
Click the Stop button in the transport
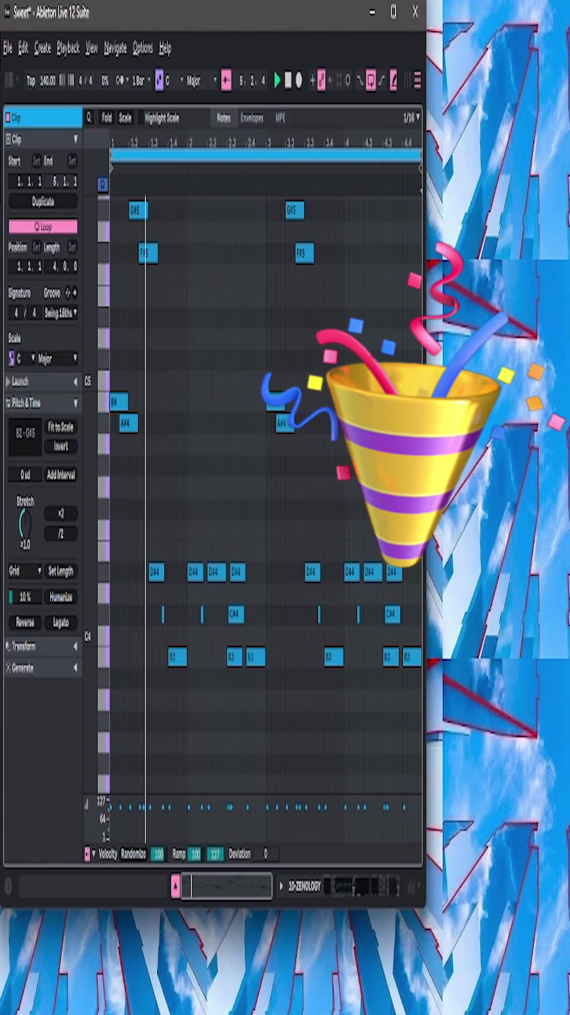click(288, 80)
